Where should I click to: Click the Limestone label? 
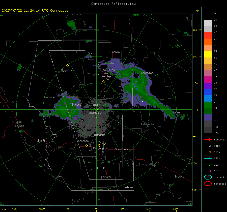pos(48,97)
